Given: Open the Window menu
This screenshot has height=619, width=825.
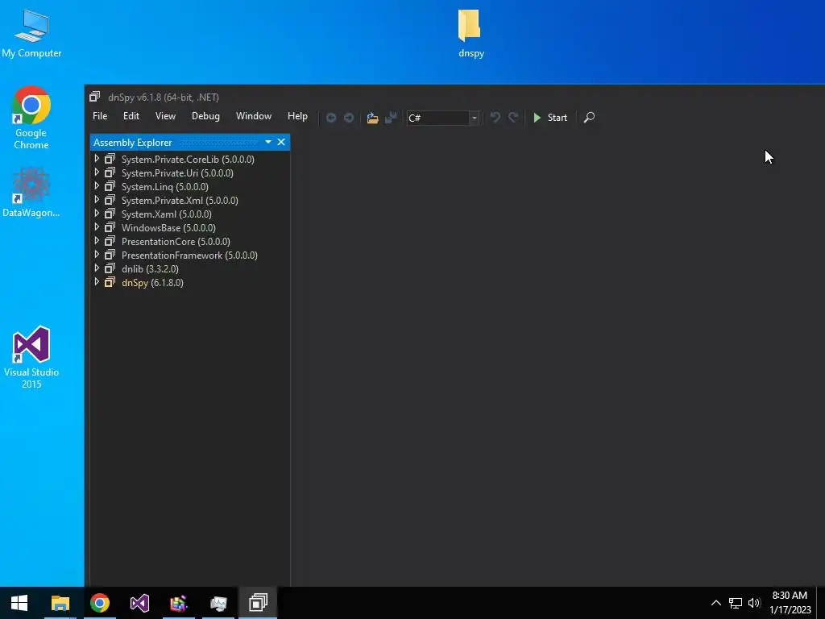Looking at the screenshot, I should [x=254, y=116].
